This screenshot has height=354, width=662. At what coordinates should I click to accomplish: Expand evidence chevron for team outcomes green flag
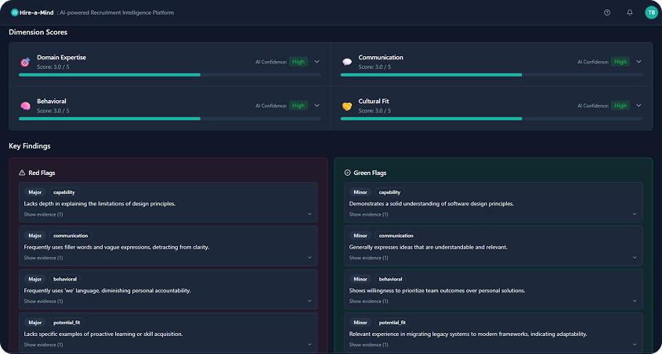pos(635,301)
